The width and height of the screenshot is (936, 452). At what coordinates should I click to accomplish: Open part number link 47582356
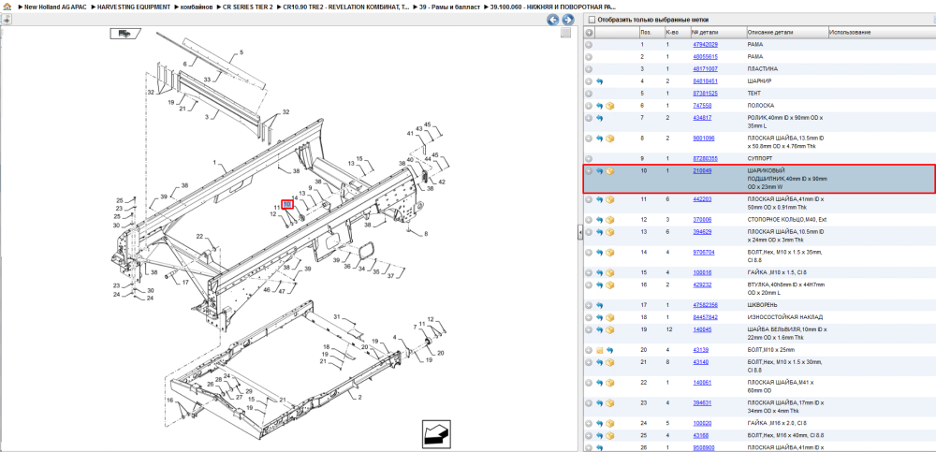tap(705, 305)
